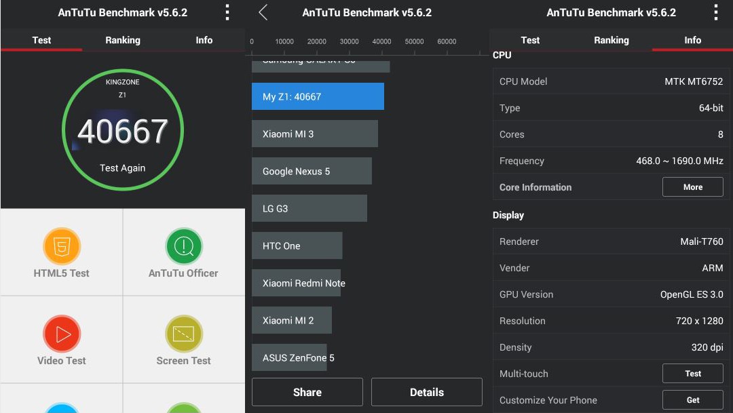733x413 pixels.
Task: Start the Video Test icon
Action: click(x=62, y=334)
